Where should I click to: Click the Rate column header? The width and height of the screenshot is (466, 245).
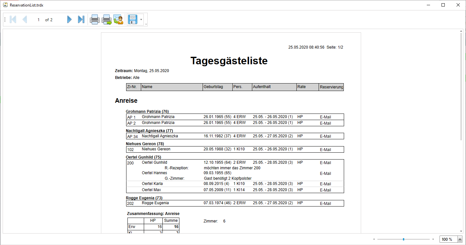308,87
